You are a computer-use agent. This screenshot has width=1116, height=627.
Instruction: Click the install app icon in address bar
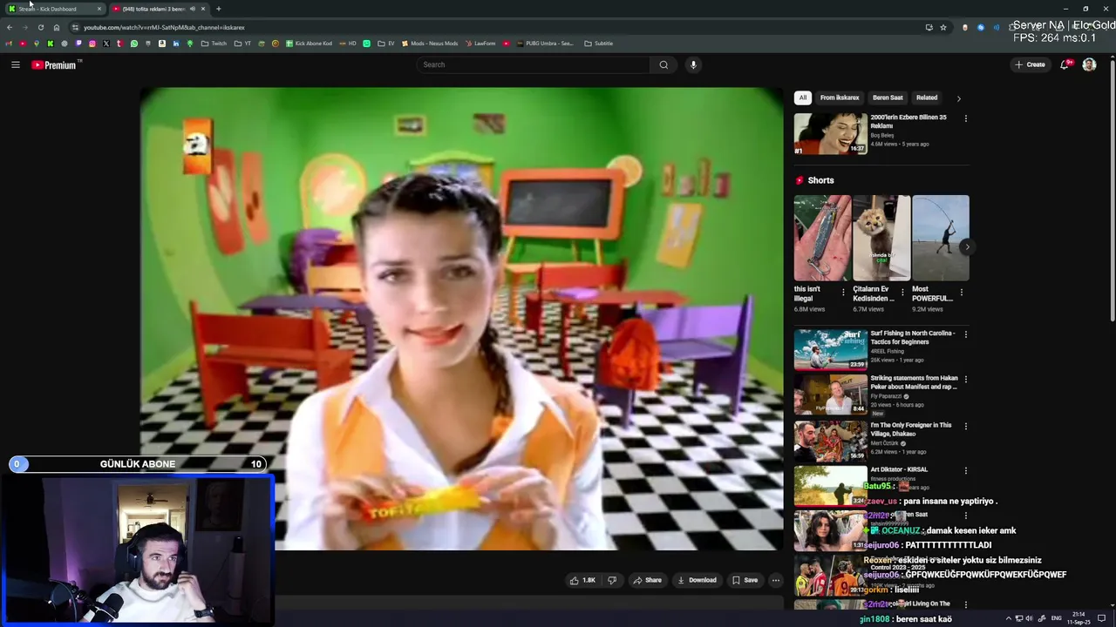[x=929, y=27]
